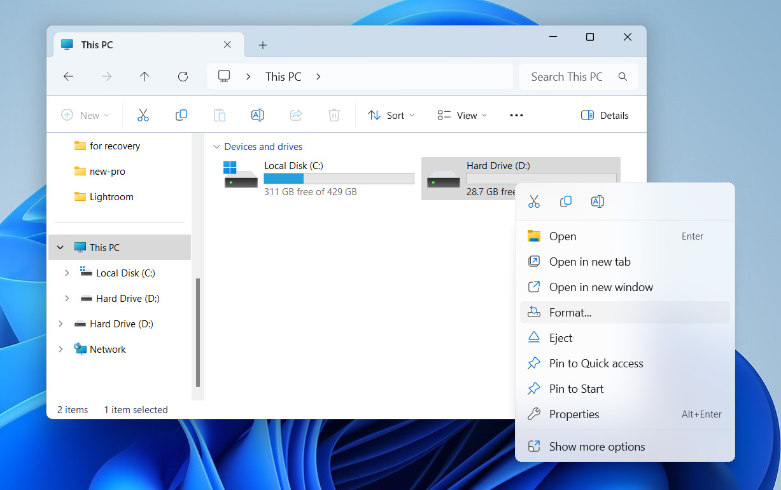Click Show more options
Image resolution: width=781 pixels, height=490 pixels.
[x=625, y=447]
